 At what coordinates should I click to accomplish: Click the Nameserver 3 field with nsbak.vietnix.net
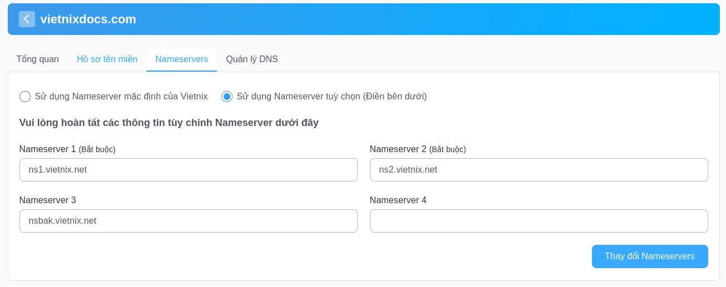click(x=189, y=221)
